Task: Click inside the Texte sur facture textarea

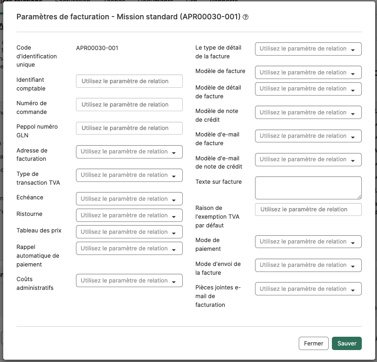Action: [x=308, y=188]
